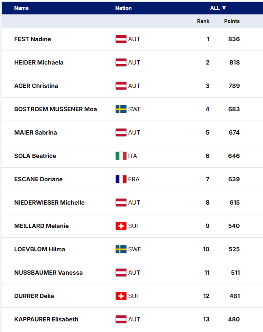Click Swedish flag for LOEVBLOM Hilma
Screen dimensions: 263x332
point(121,249)
